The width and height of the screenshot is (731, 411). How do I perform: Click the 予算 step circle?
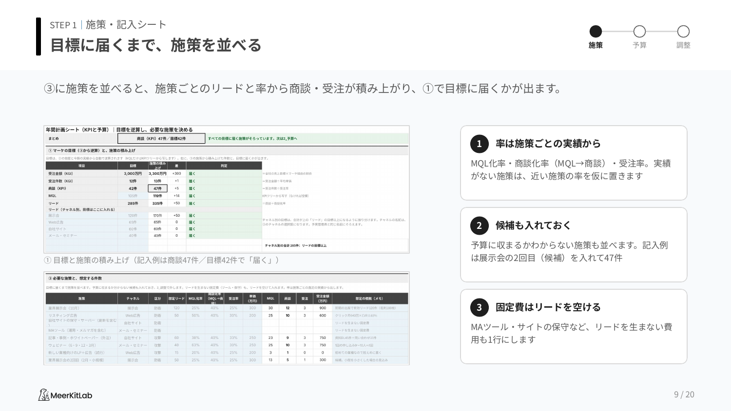[639, 32]
